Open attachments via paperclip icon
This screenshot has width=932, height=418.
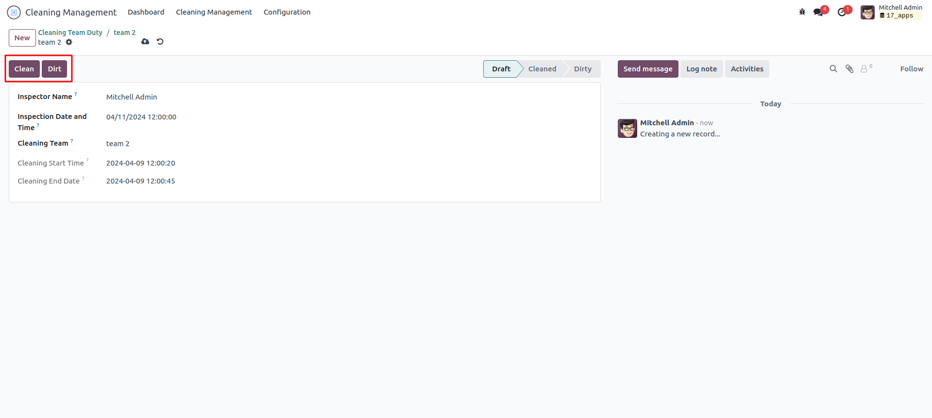pos(849,69)
